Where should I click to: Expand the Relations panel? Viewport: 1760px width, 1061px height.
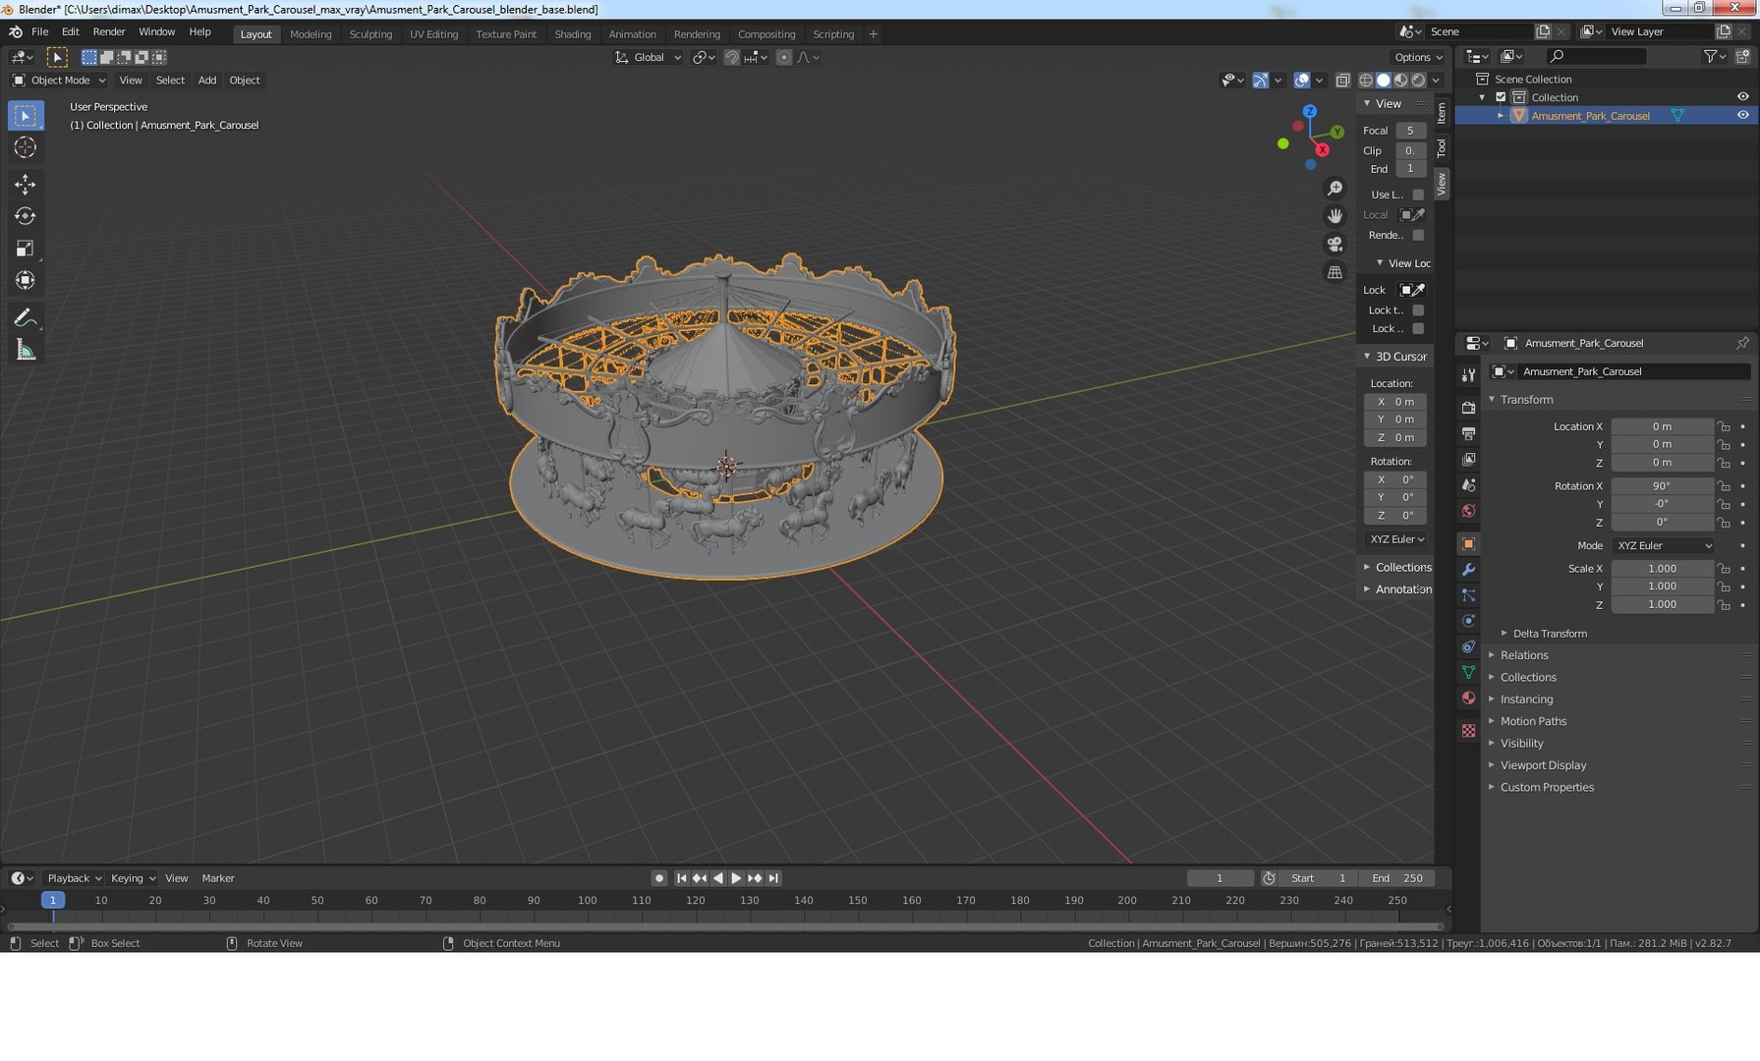pyautogui.click(x=1524, y=655)
